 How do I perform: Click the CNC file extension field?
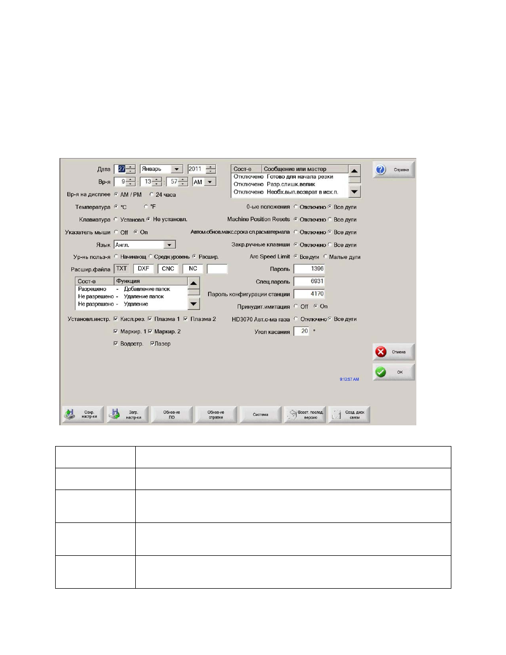[x=168, y=269]
